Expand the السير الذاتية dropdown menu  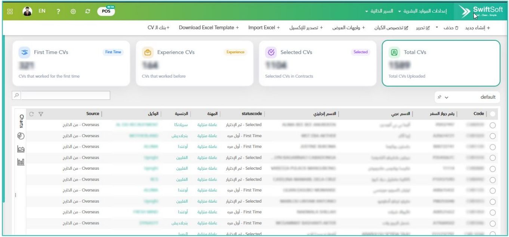click(x=379, y=11)
